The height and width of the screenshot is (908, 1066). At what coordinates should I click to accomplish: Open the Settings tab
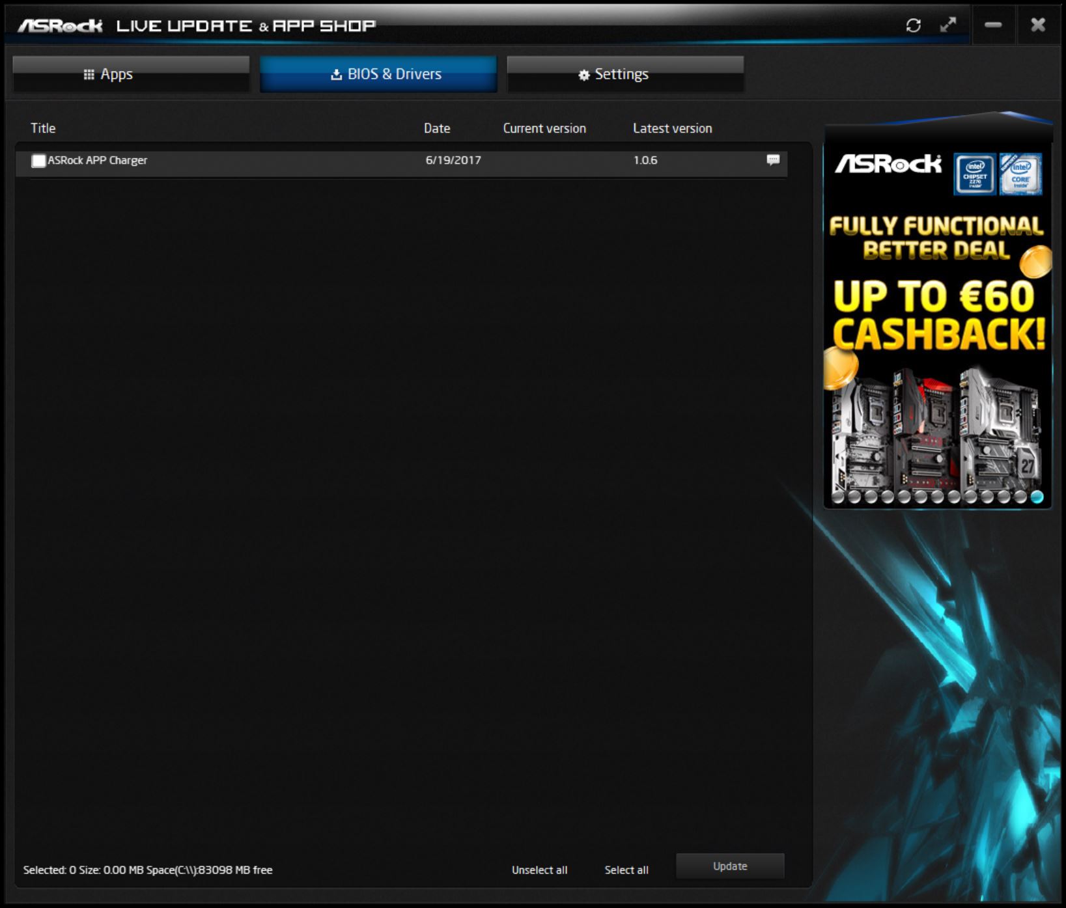(x=625, y=74)
